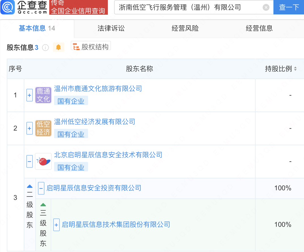Expand 启明星辰信息技术集团股份有限公司 row
The image size is (304, 252).
(x=56, y=225)
